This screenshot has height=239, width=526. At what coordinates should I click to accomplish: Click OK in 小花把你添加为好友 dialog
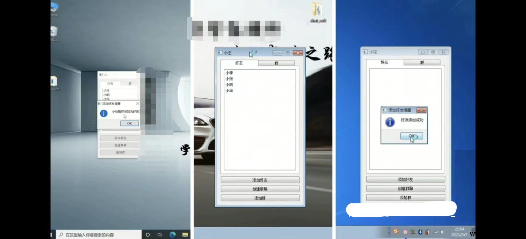point(130,123)
